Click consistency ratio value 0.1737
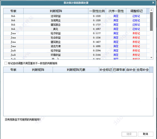The height and width of the screenshot is (139, 157). pos(97,25)
